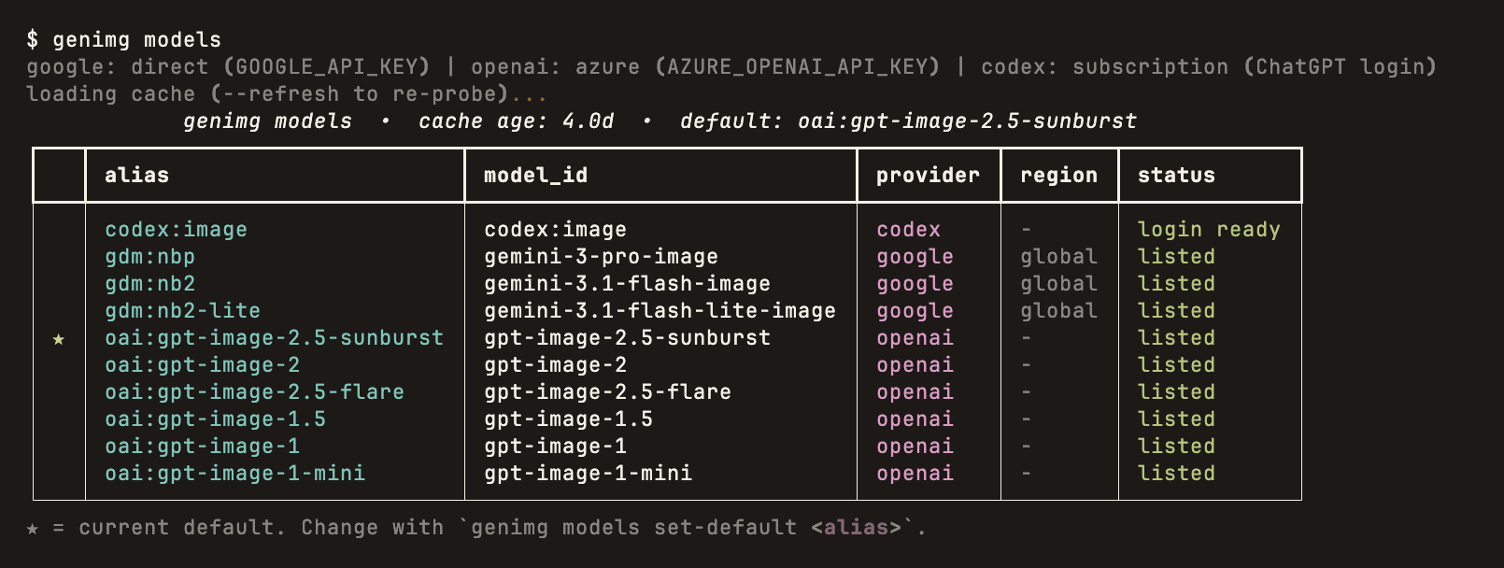Screen dimensions: 1504x568
Task: Click GOOGLE_API_KEY in the auth line
Action: pyautogui.click(x=326, y=67)
